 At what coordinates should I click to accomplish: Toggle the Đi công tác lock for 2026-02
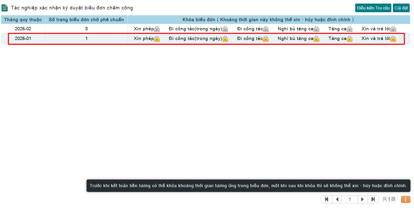point(266,29)
